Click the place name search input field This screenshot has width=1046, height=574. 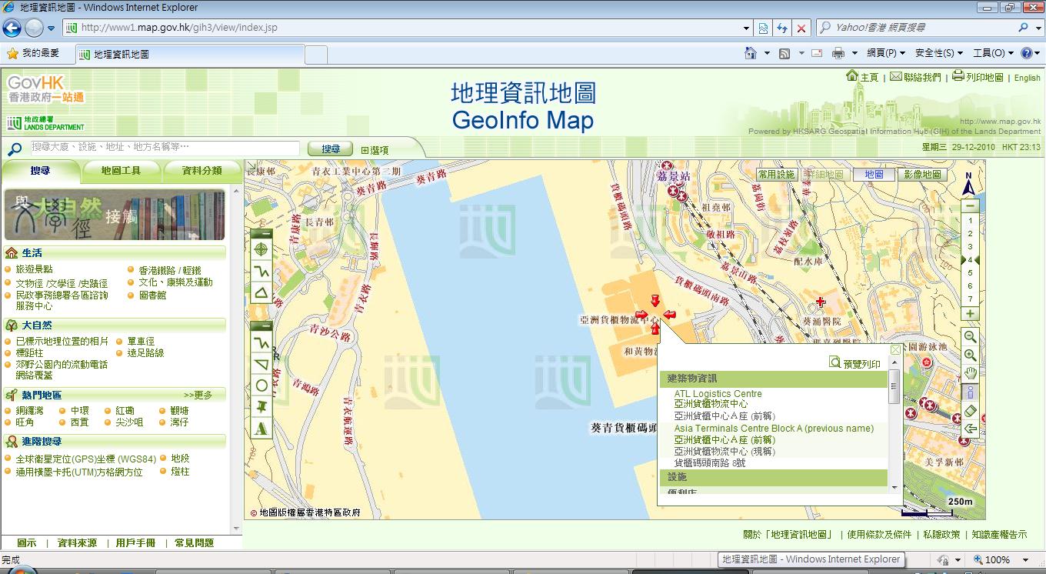pyautogui.click(x=164, y=148)
